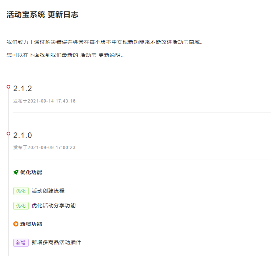271x256 pixels.
Task: Click the 活动宝系统 更新日志 page title
Action: [x=42, y=14]
